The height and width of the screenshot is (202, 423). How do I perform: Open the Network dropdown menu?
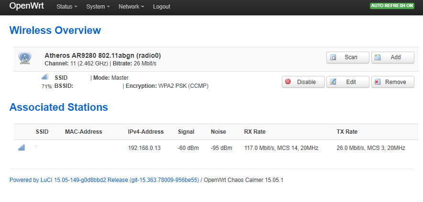pyautogui.click(x=132, y=7)
